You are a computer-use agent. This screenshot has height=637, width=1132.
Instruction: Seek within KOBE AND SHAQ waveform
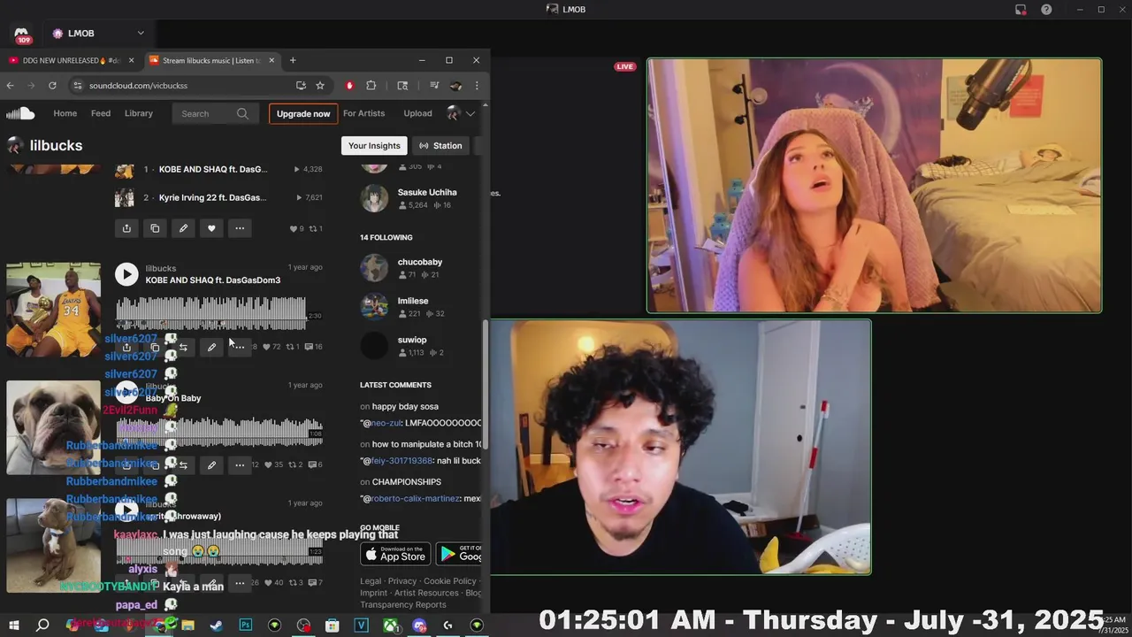click(219, 311)
